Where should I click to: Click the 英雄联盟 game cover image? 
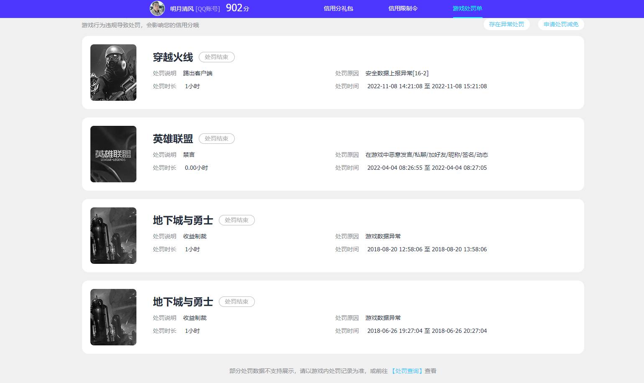(113, 154)
